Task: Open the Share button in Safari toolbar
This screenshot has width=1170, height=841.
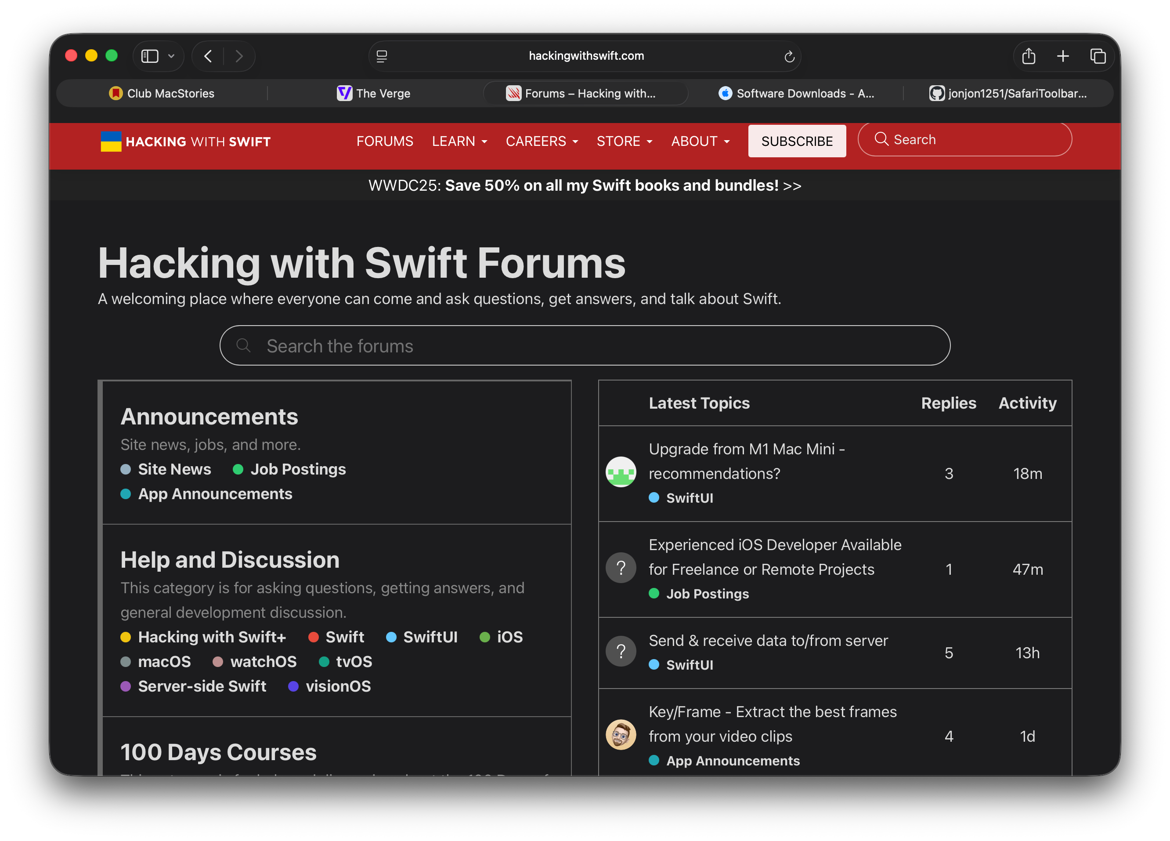Action: pyautogui.click(x=1029, y=56)
